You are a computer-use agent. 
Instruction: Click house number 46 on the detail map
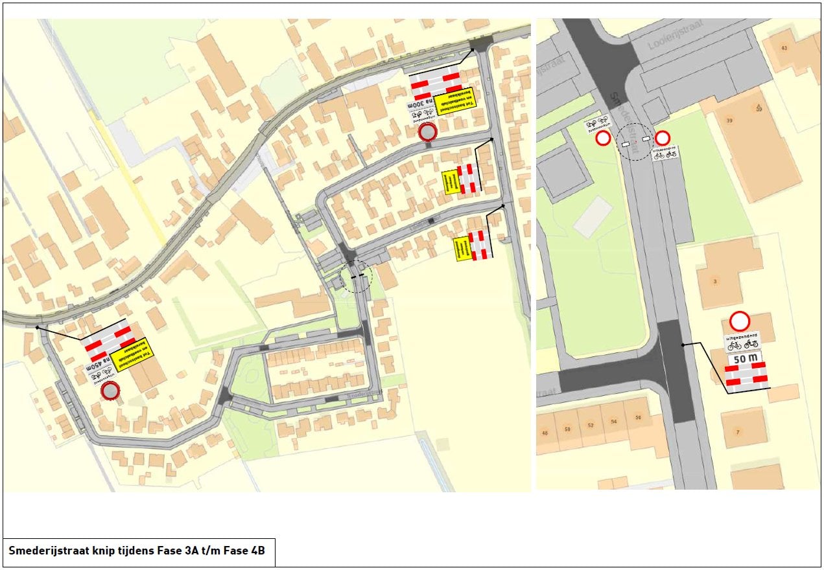pos(545,432)
